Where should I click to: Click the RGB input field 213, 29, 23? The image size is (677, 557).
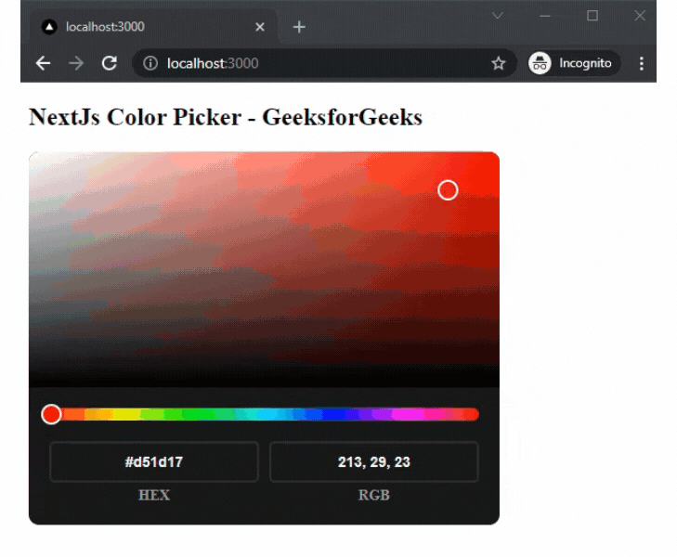pos(374,461)
